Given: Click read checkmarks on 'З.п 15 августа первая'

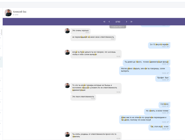Looking at the screenshot, I should [x=168, y=47].
